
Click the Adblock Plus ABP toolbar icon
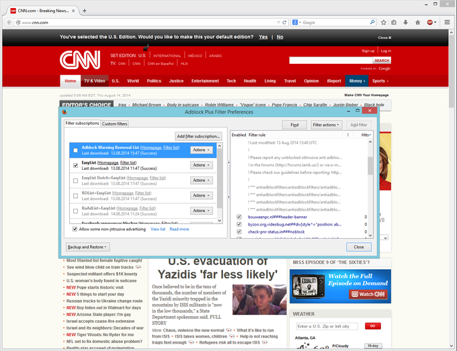tap(430, 22)
